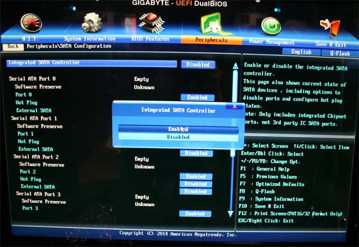Close the Integrated SATA Controller popup

click(x=235, y=106)
